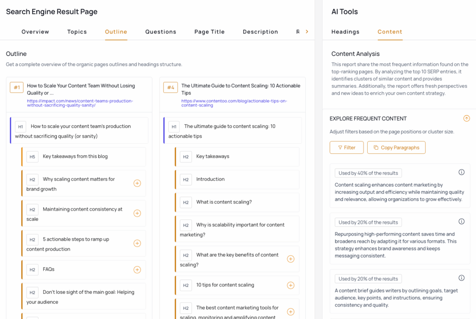
Task: Expand the FAQs heading plus icon
Action: point(137,270)
